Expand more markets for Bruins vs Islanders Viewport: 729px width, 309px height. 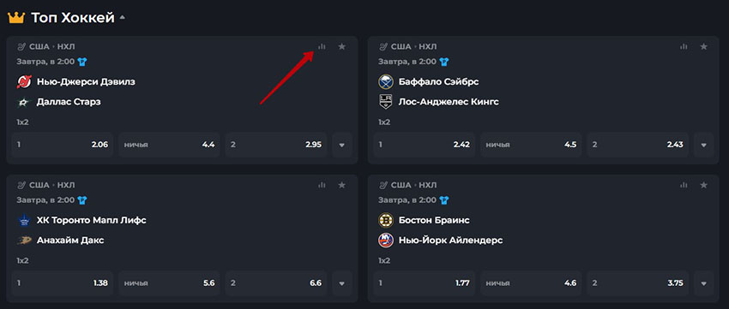tap(704, 283)
